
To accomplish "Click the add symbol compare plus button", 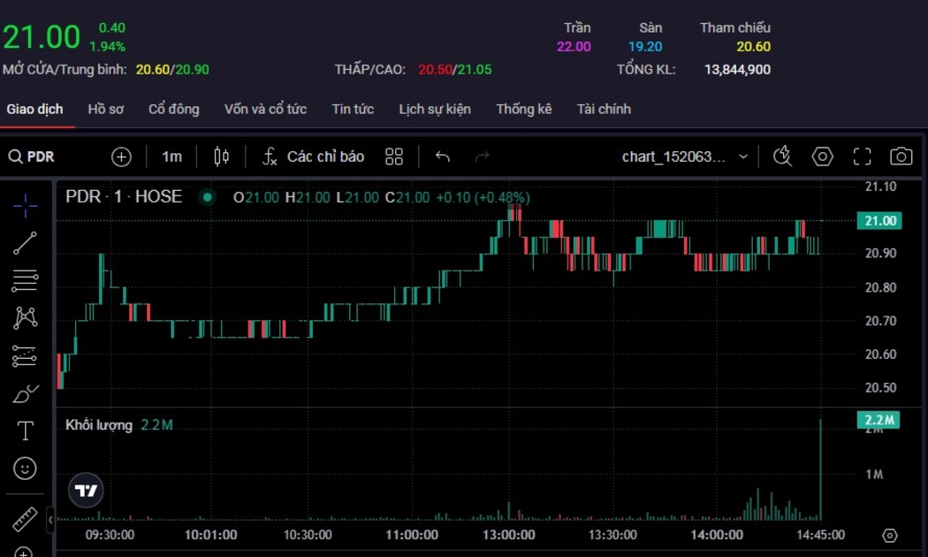I will click(x=121, y=156).
